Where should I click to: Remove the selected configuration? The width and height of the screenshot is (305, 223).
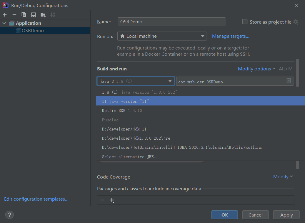[14, 15]
